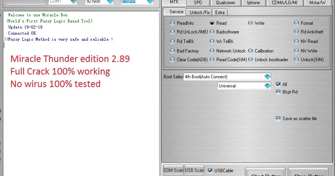This screenshot has width=335, height=176.
Task: Open the Unlock/Fix sub-tab
Action: pyautogui.click(x=200, y=13)
